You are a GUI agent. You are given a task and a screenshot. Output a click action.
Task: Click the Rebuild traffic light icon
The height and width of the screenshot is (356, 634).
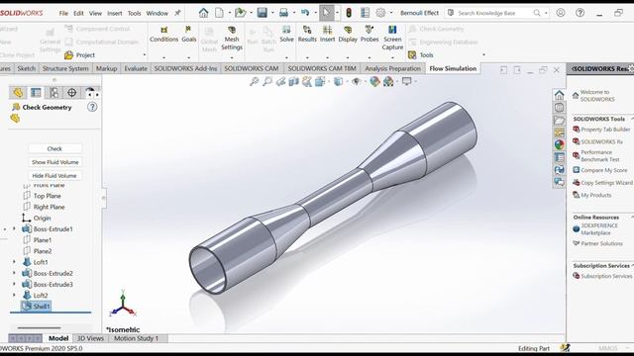(x=348, y=13)
